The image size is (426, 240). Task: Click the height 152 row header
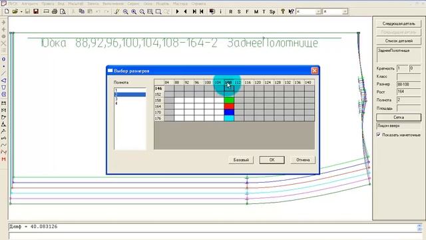pyautogui.click(x=158, y=94)
